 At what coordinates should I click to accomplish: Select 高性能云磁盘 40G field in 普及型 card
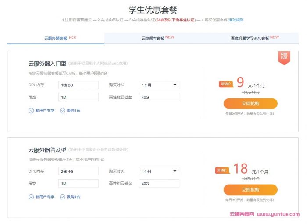159,183
